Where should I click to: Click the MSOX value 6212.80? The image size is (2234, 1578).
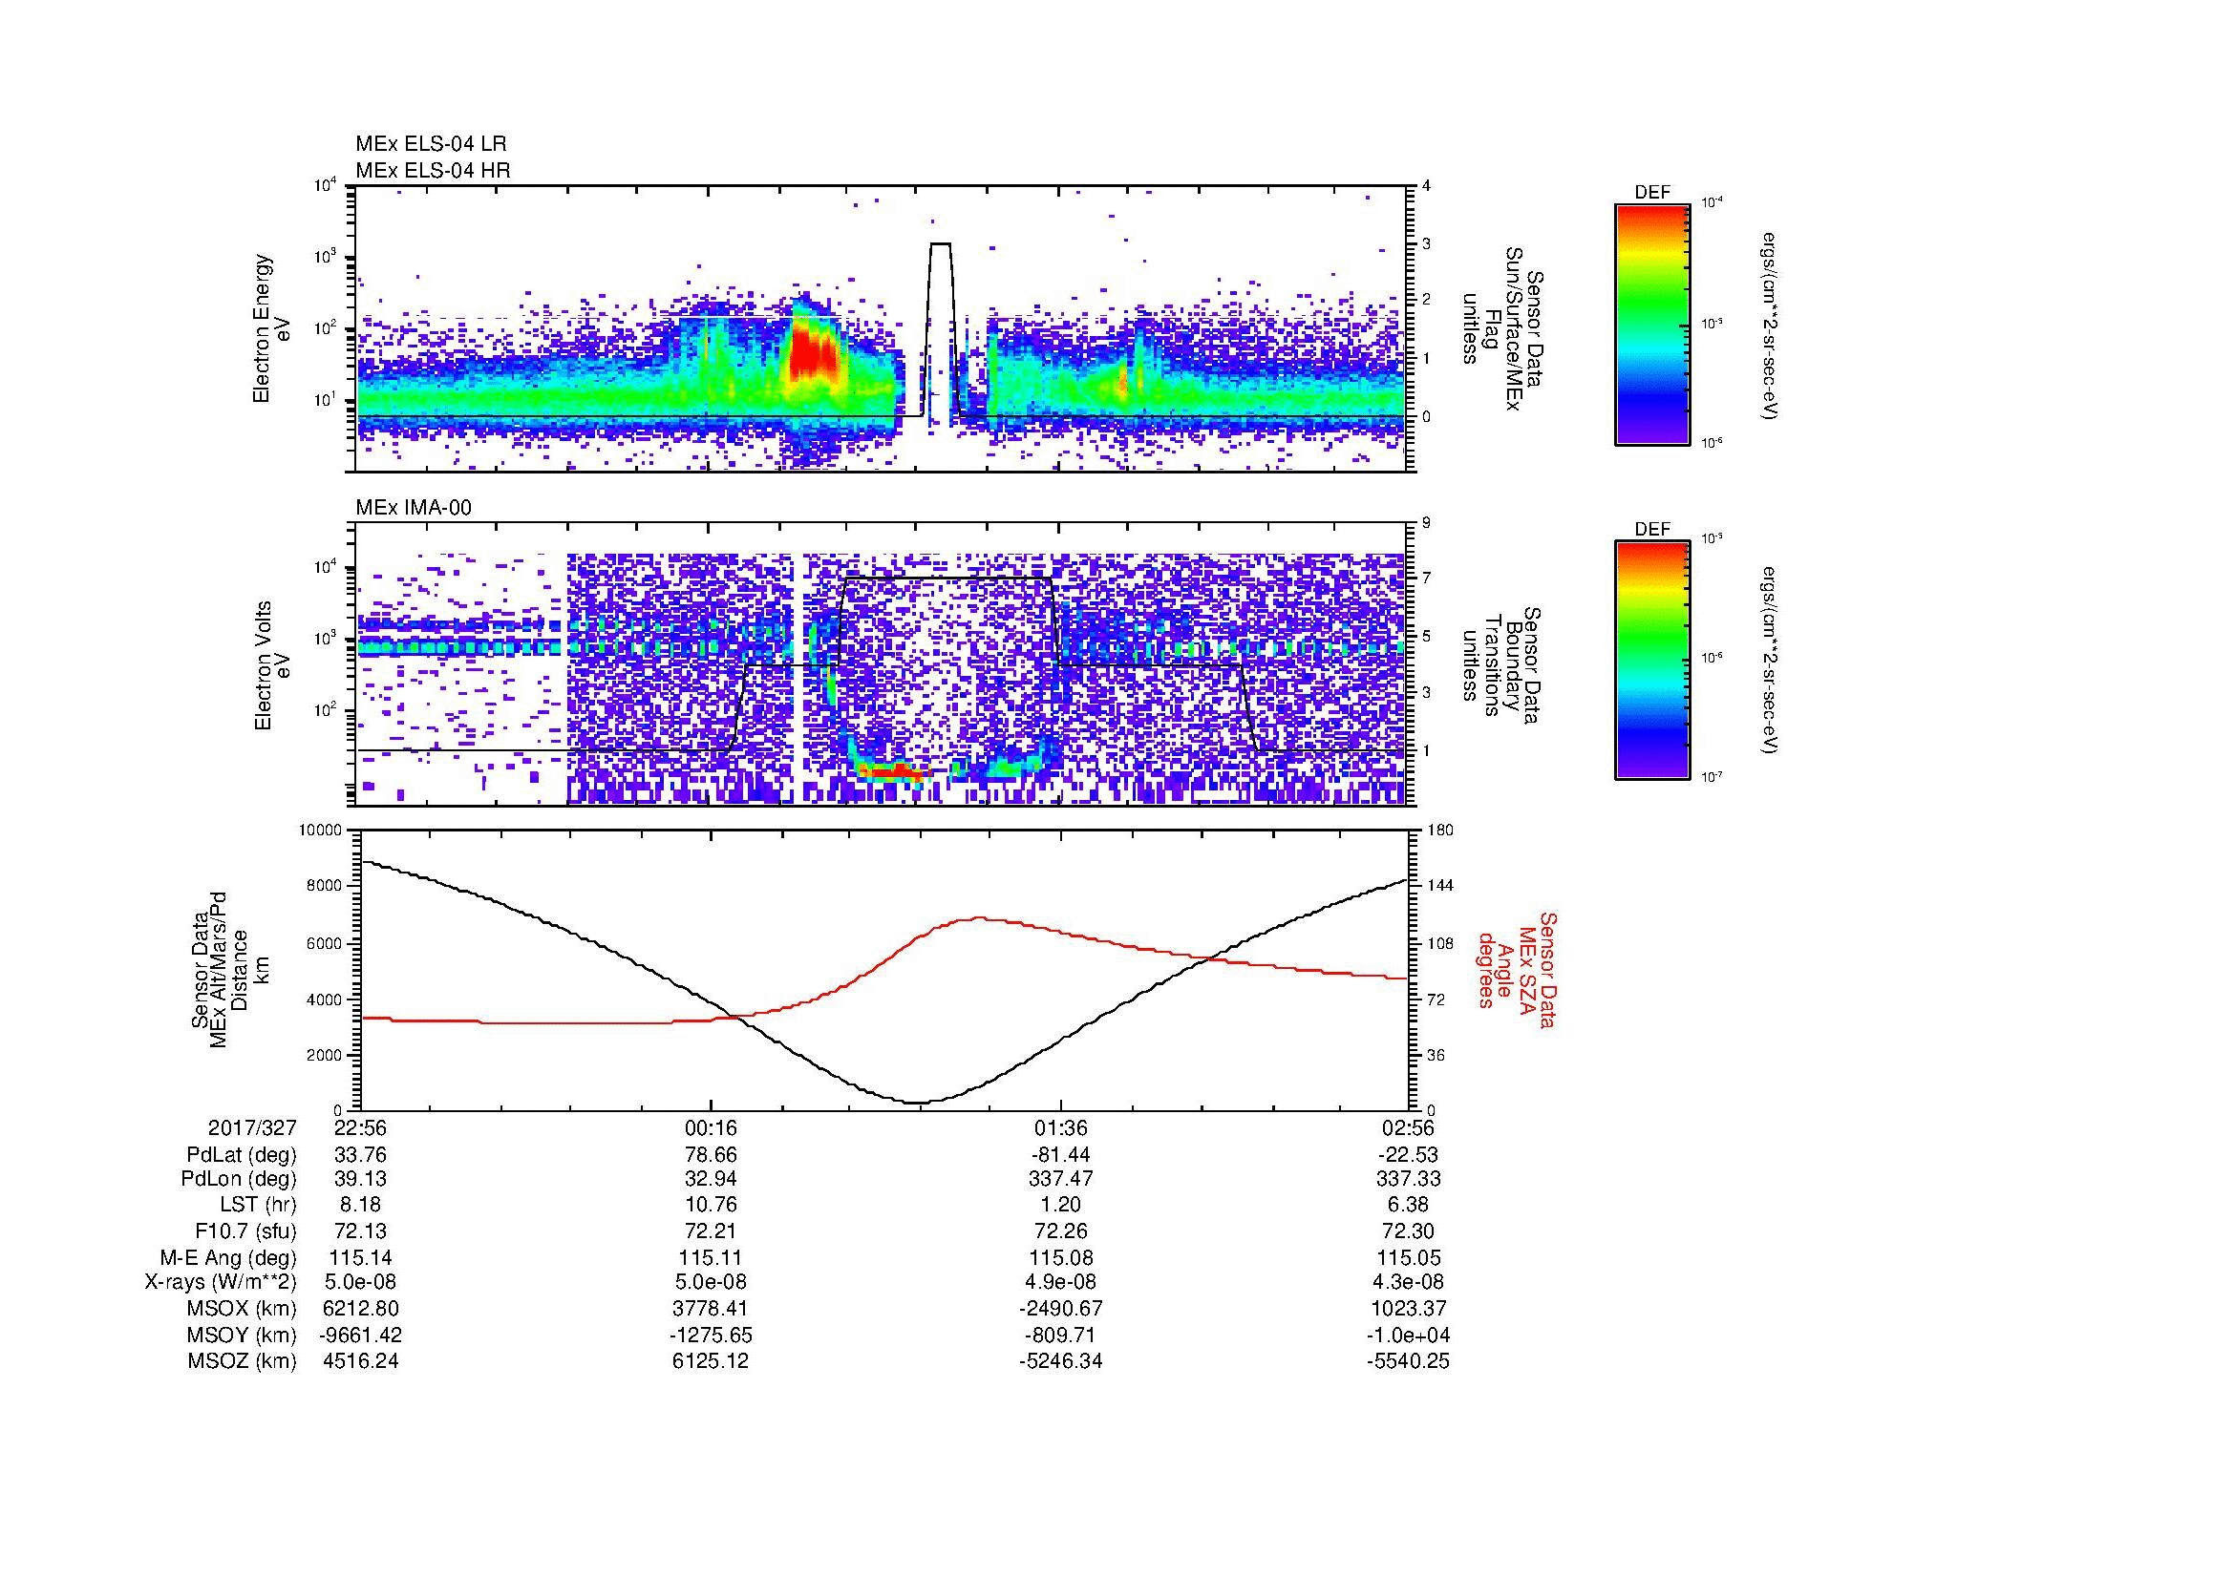click(361, 1310)
